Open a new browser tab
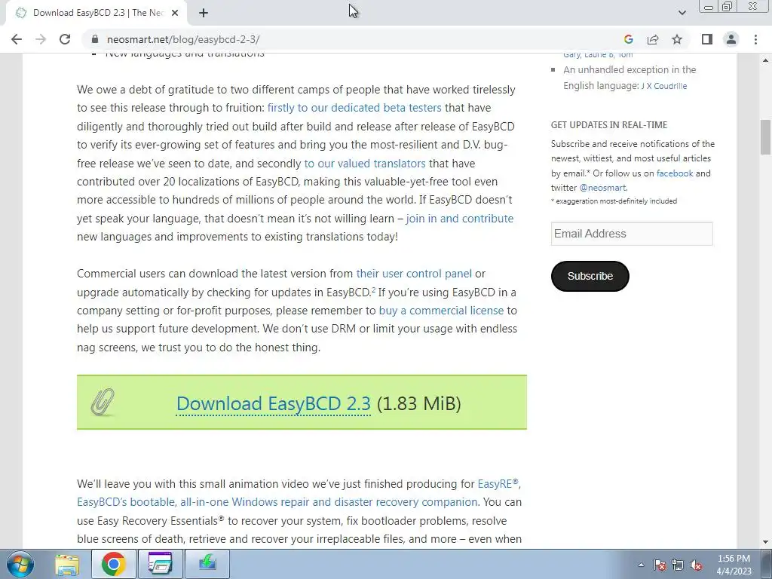This screenshot has height=579, width=772. [x=204, y=13]
